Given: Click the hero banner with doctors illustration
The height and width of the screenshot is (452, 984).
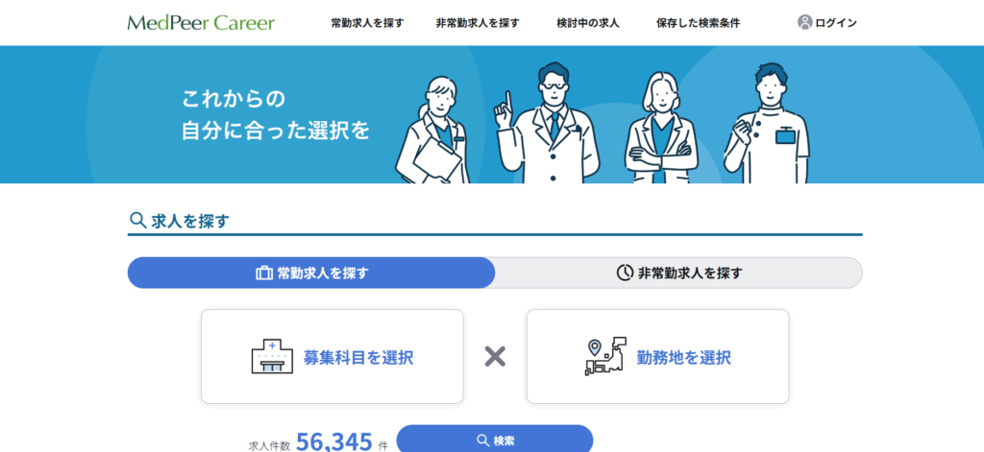Looking at the screenshot, I should pos(492,115).
